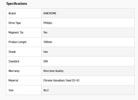138x100 pixels.
Task: Select the Shank label cell
Action: pyautogui.click(x=24, y=52)
